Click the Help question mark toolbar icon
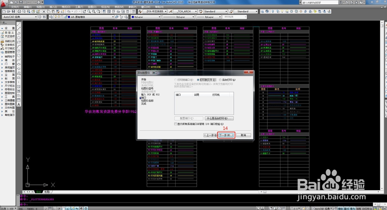 134,12
